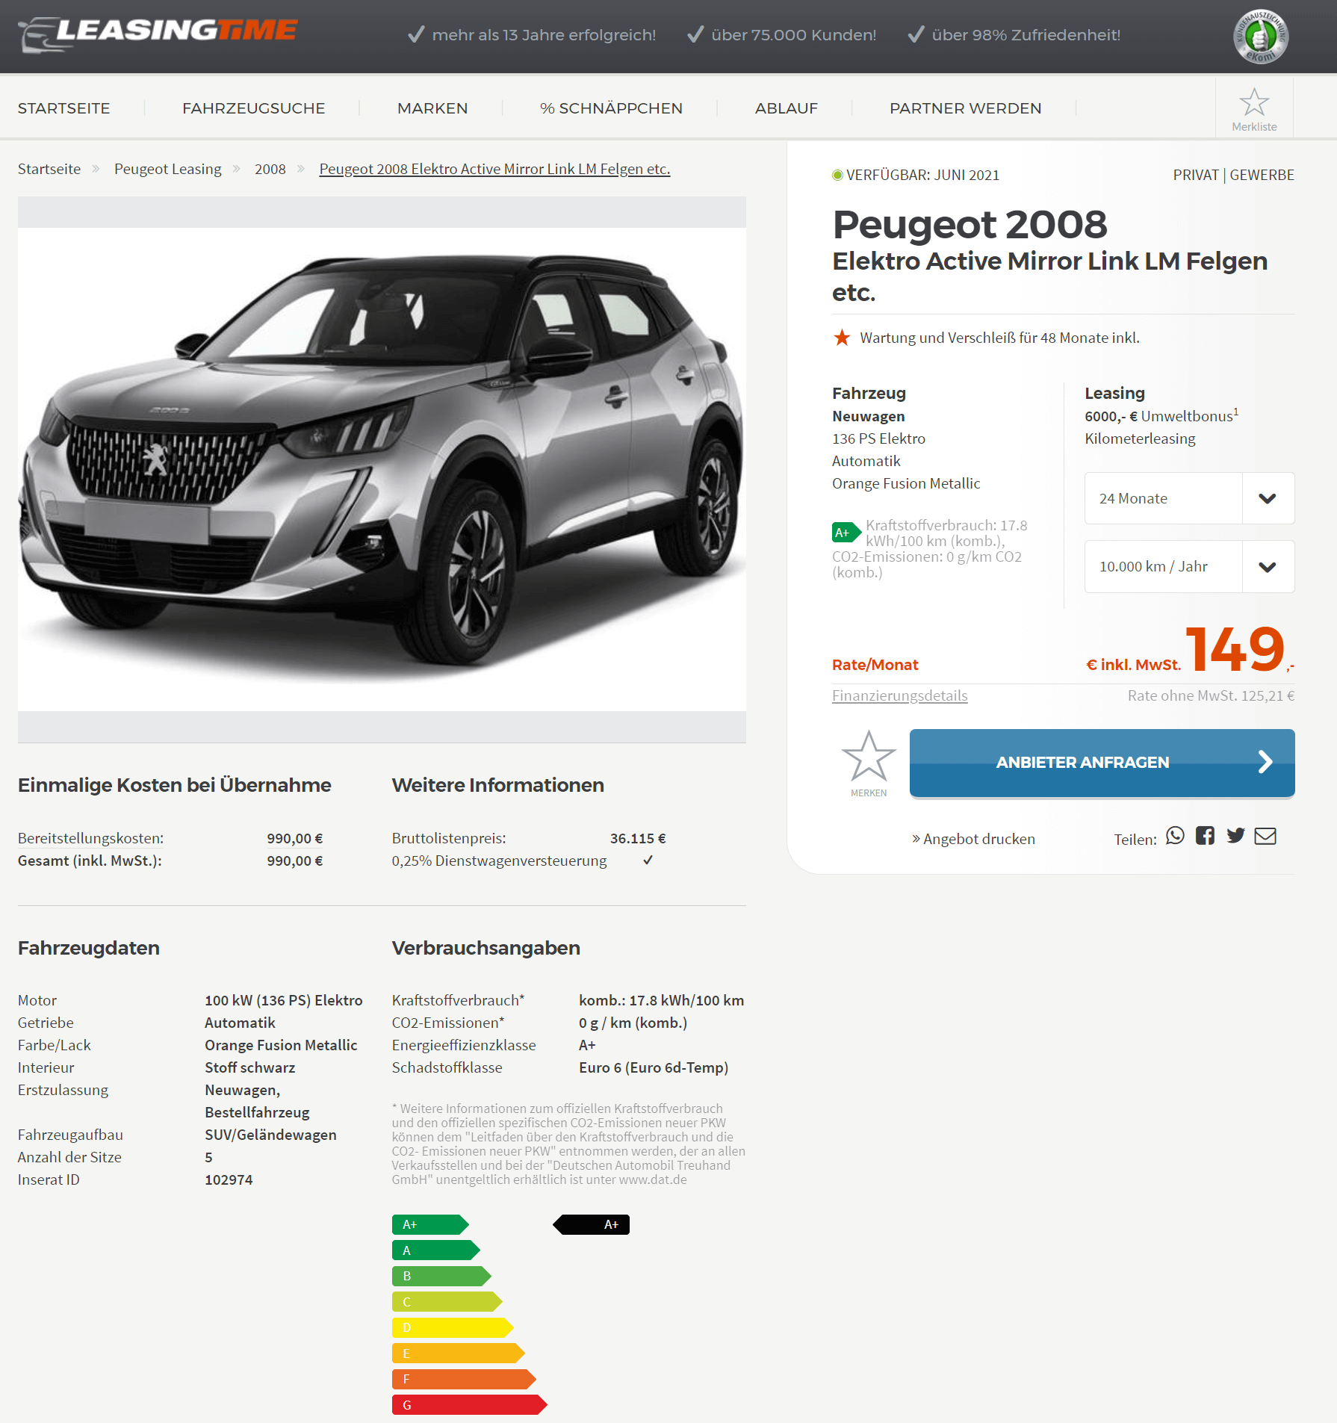The height and width of the screenshot is (1423, 1337).
Task: Share offer via Twitter icon
Action: 1235,836
